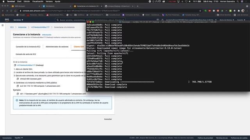The image size is (250, 140).
Task: Open the AWS notifications bell
Action: pyautogui.click(x=162, y=20)
